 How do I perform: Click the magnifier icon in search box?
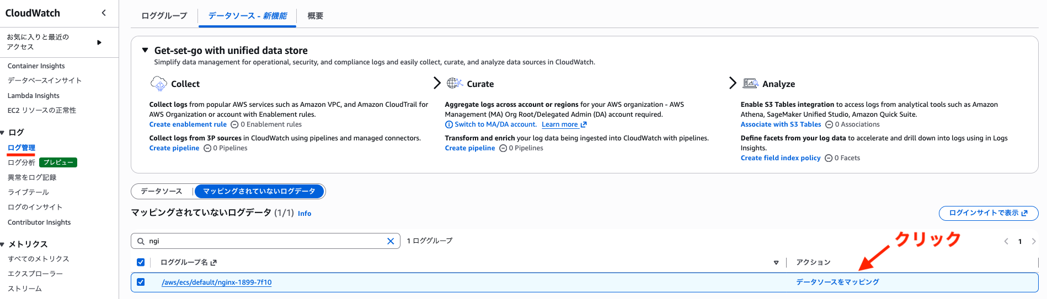click(x=141, y=241)
